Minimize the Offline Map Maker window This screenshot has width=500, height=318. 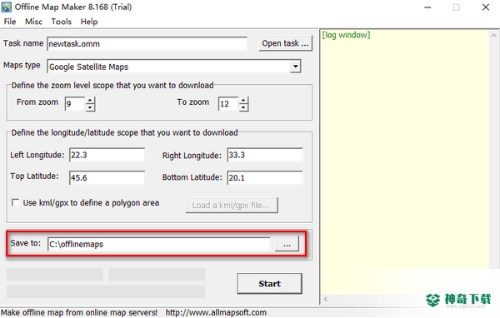427,7
